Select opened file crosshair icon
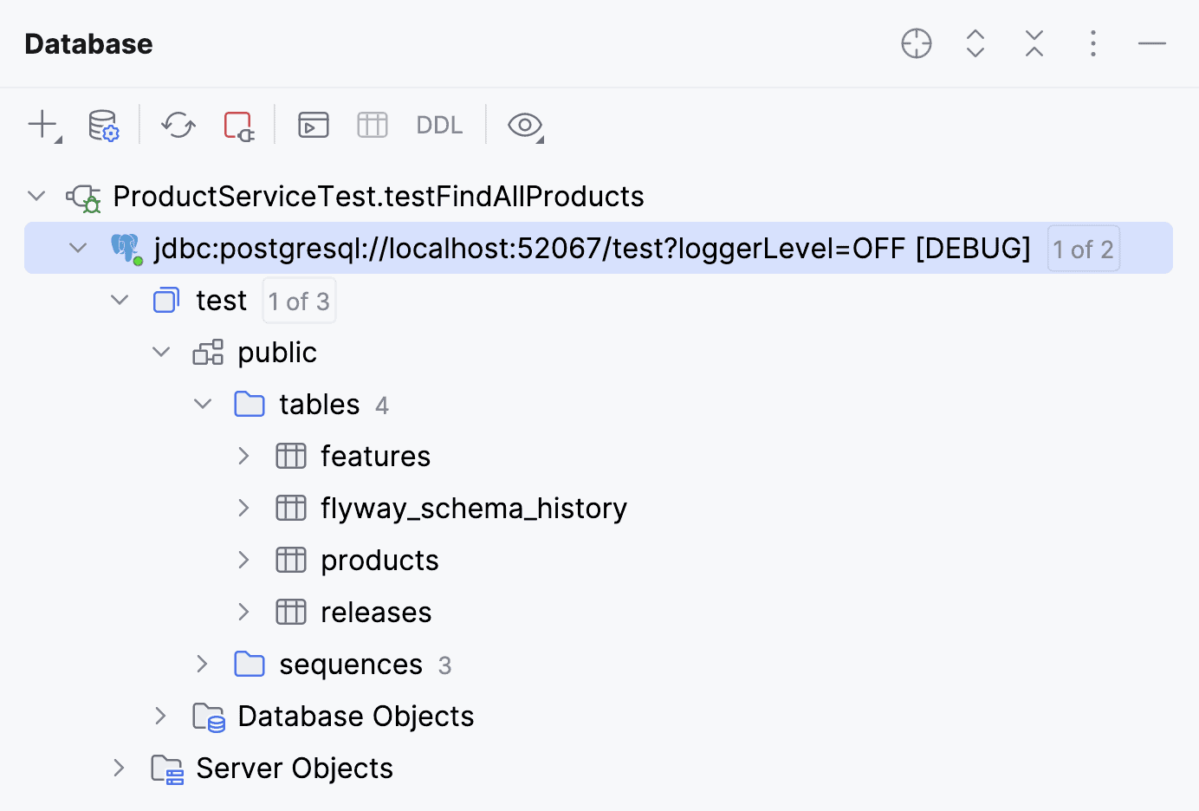The width and height of the screenshot is (1199, 811). pyautogui.click(x=916, y=43)
